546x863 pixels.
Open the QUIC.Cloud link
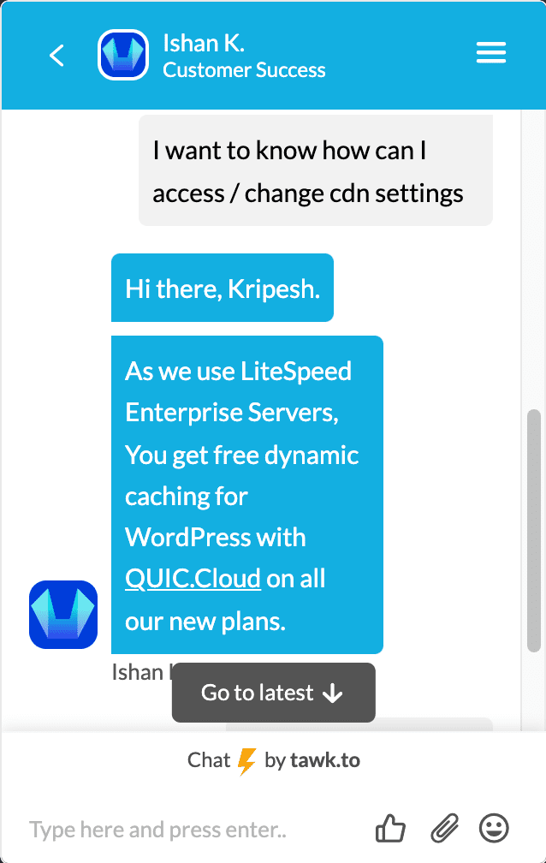(193, 579)
